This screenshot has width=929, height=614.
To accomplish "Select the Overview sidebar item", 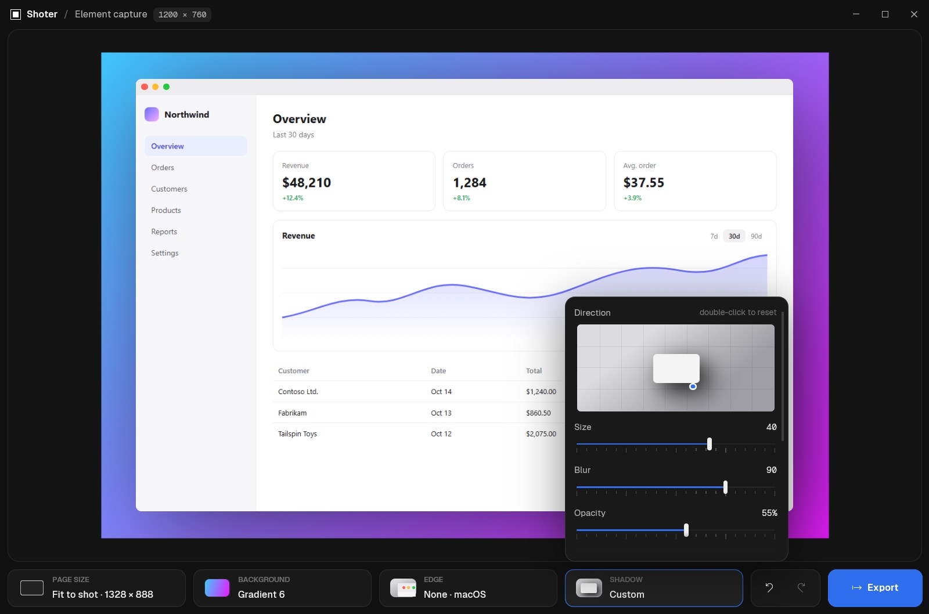I will pyautogui.click(x=196, y=146).
